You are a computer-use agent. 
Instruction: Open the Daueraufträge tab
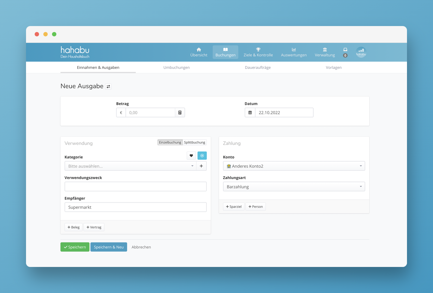[x=258, y=68]
